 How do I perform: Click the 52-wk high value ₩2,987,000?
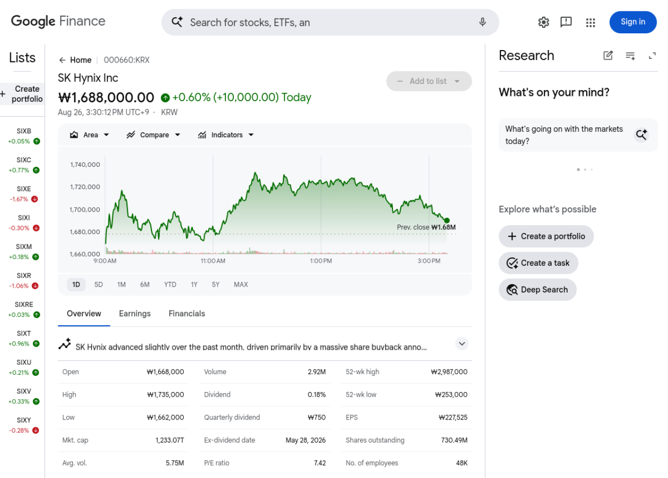[x=449, y=372]
